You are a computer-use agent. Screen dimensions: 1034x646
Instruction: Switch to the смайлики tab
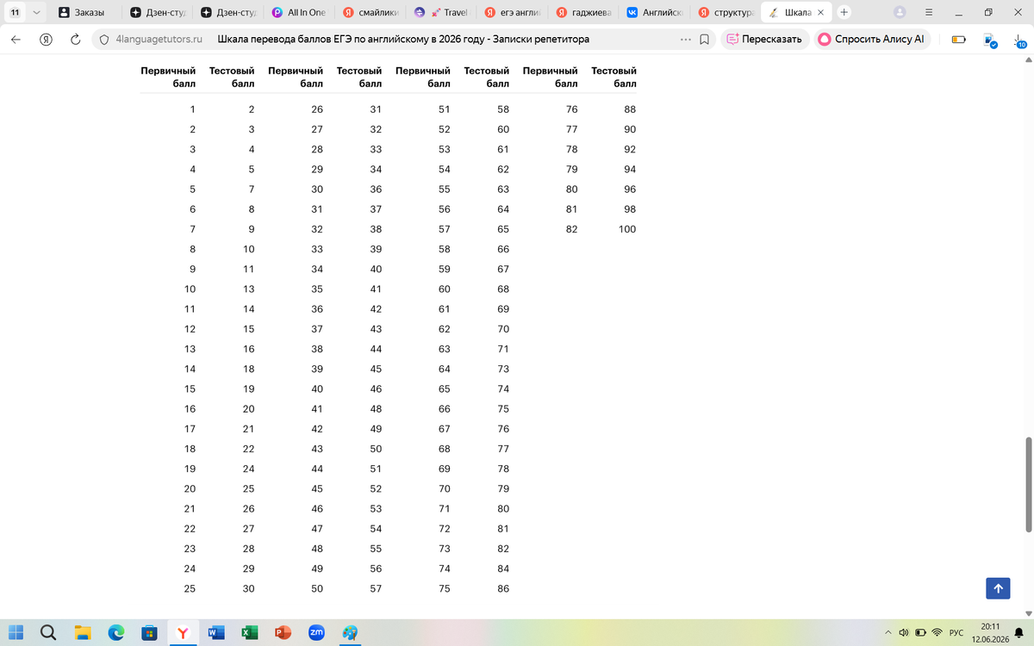(370, 13)
